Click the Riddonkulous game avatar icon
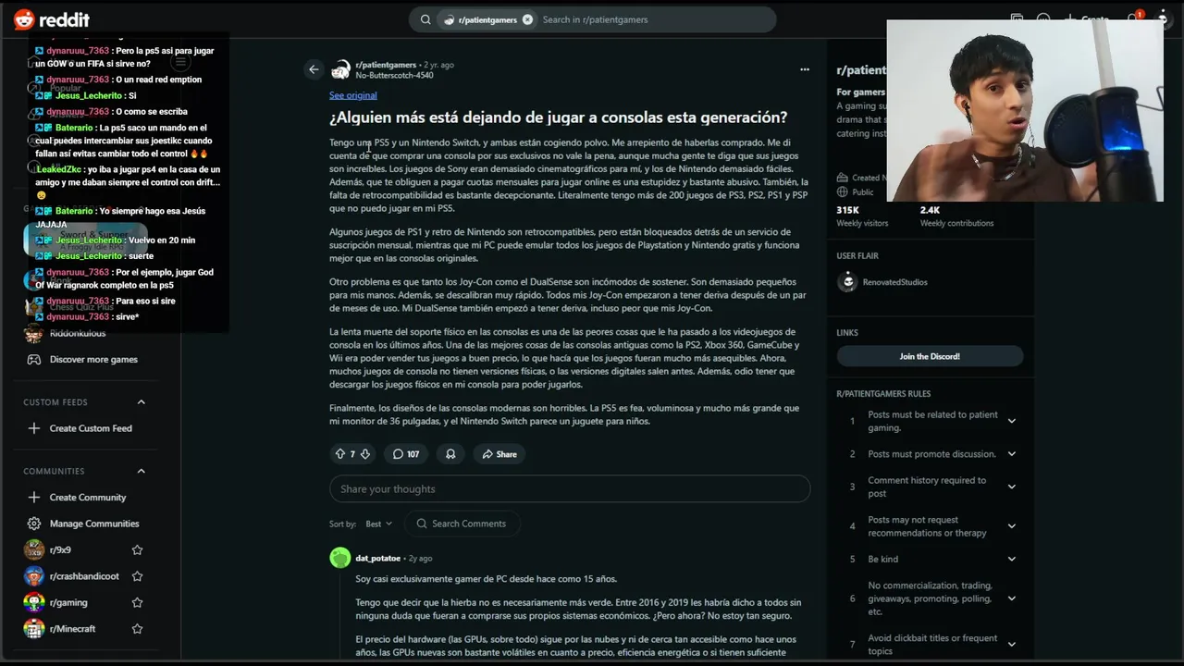Viewport: 1184px width, 666px height. (34, 333)
